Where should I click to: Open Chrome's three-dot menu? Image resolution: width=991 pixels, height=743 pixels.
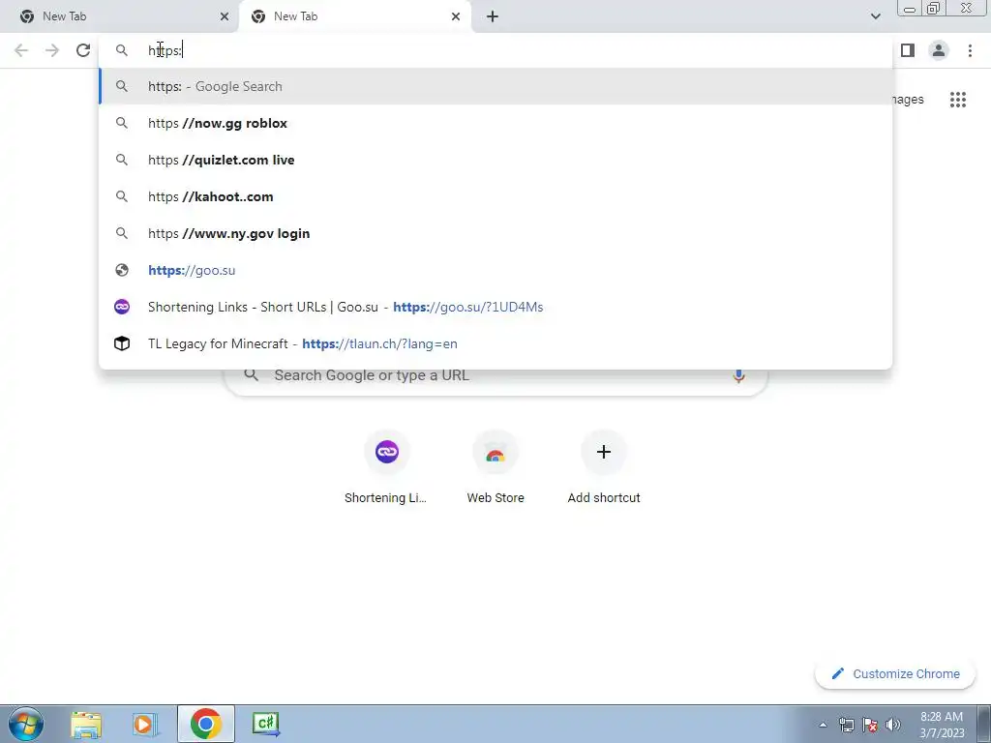(x=970, y=50)
